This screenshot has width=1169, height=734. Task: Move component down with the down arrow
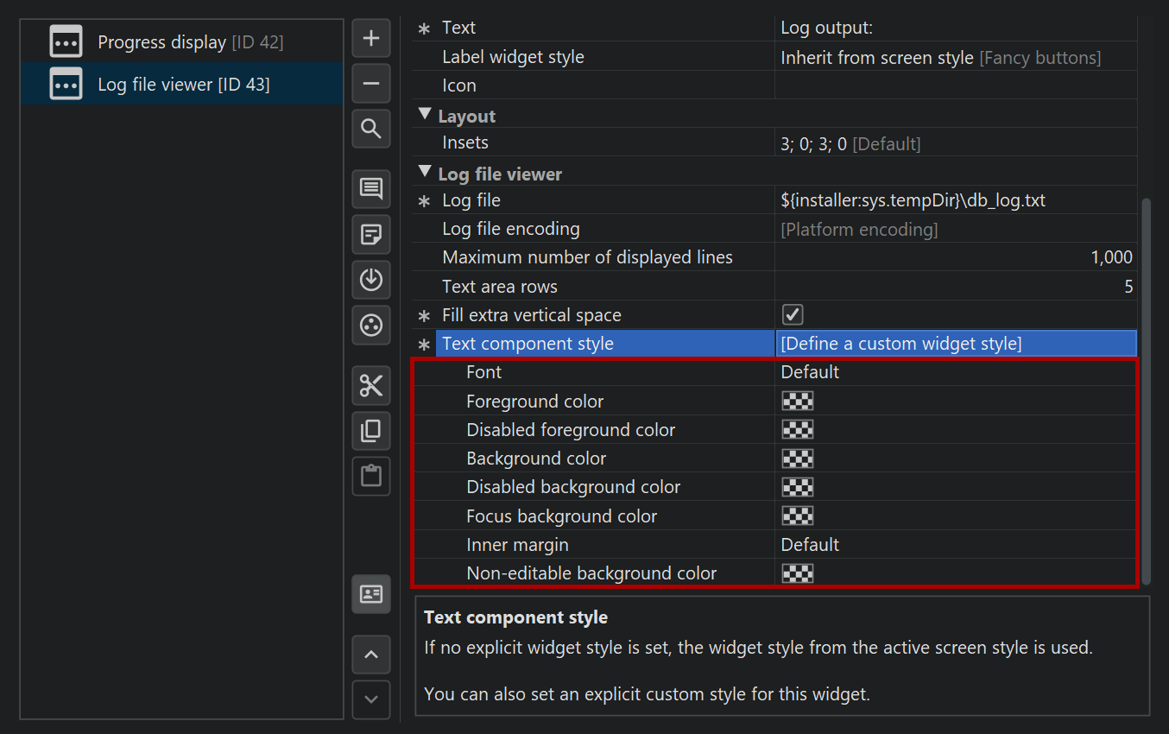pos(371,699)
